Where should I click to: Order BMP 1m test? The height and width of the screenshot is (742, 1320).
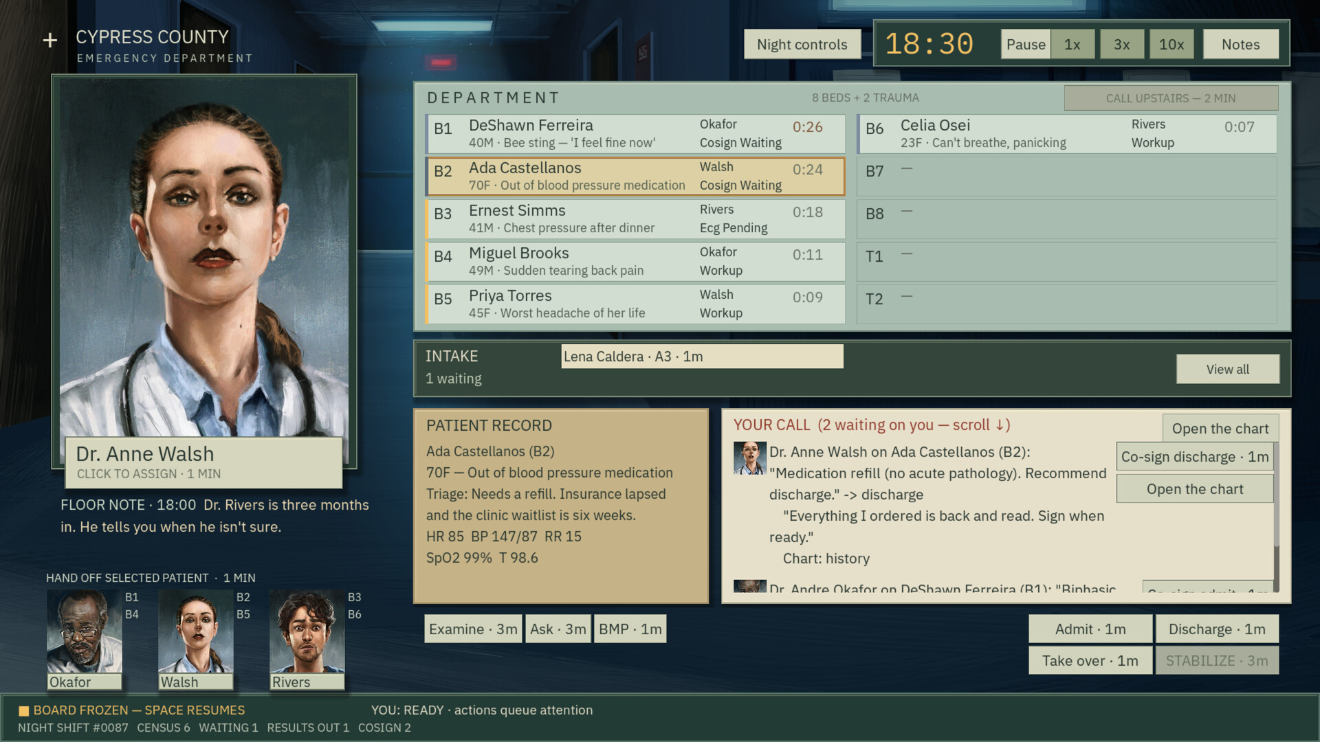[x=630, y=629]
